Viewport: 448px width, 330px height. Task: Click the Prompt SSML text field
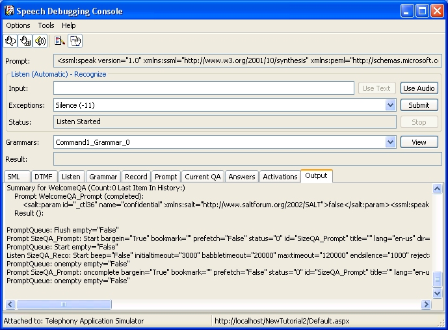(248, 61)
